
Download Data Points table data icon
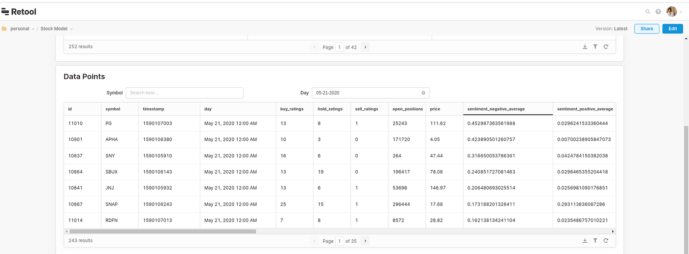(585, 241)
